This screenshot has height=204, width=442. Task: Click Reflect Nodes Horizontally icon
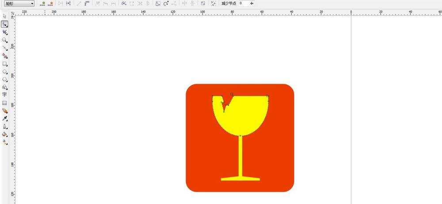(x=184, y=4)
